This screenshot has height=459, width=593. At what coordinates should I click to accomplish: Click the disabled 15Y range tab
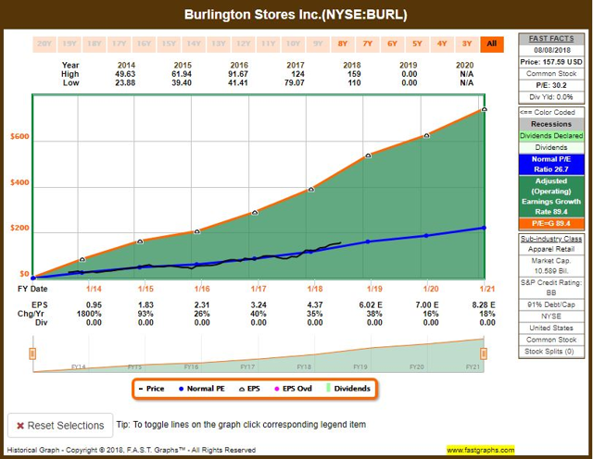point(169,43)
